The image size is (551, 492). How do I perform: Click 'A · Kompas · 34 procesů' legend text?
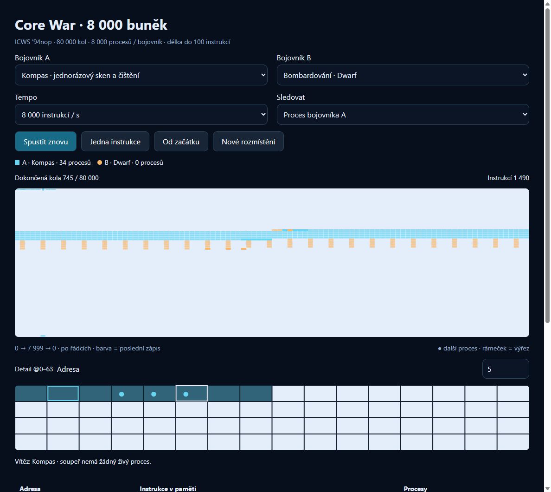point(56,162)
